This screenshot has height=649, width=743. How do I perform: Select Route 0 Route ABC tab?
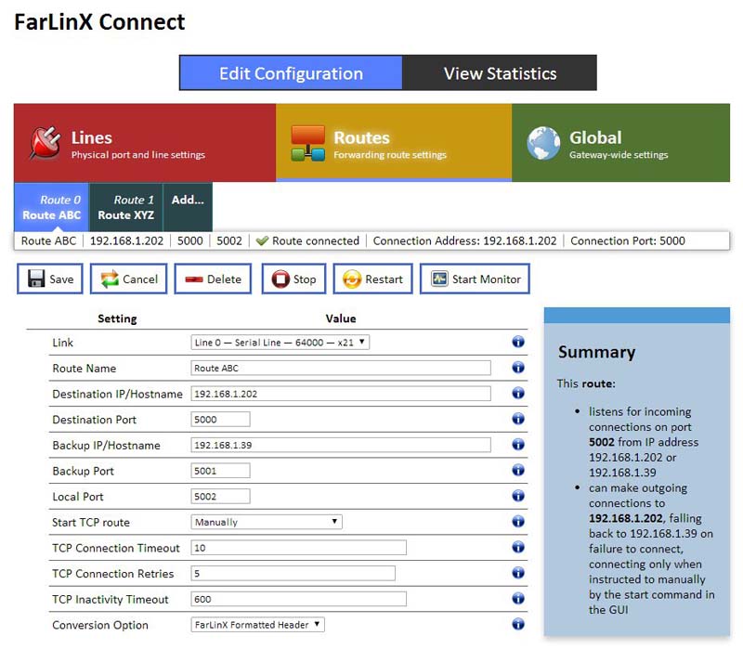[x=51, y=207]
